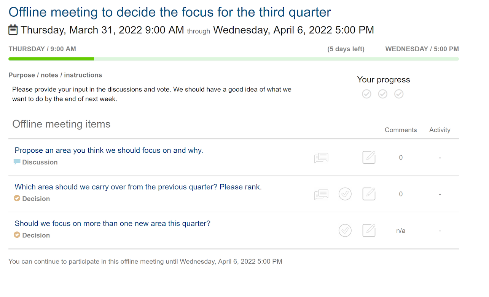Click the calendar icon beside the meeting date
The height and width of the screenshot is (297, 489).
[13, 30]
